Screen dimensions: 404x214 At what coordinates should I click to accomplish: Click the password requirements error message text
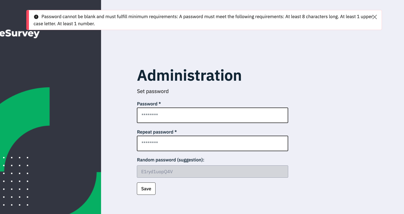pyautogui.click(x=184, y=17)
